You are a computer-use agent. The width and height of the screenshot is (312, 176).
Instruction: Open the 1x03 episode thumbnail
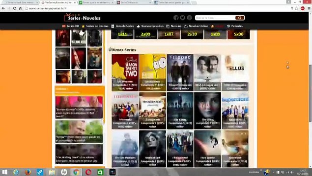point(215,34)
